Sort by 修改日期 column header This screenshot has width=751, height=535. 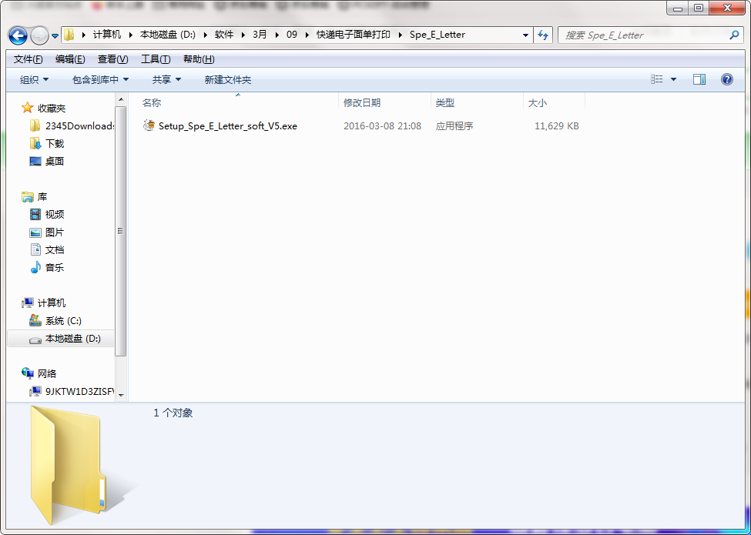362,102
